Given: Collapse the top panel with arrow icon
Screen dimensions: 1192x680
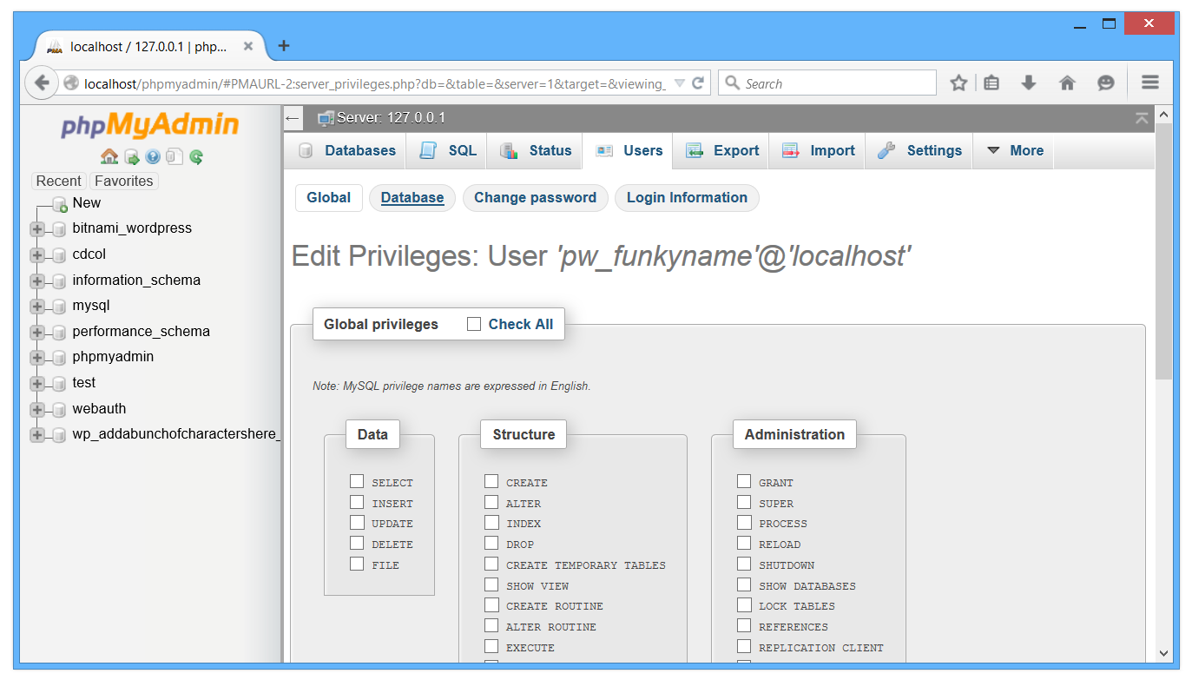Looking at the screenshot, I should pos(1142,118).
